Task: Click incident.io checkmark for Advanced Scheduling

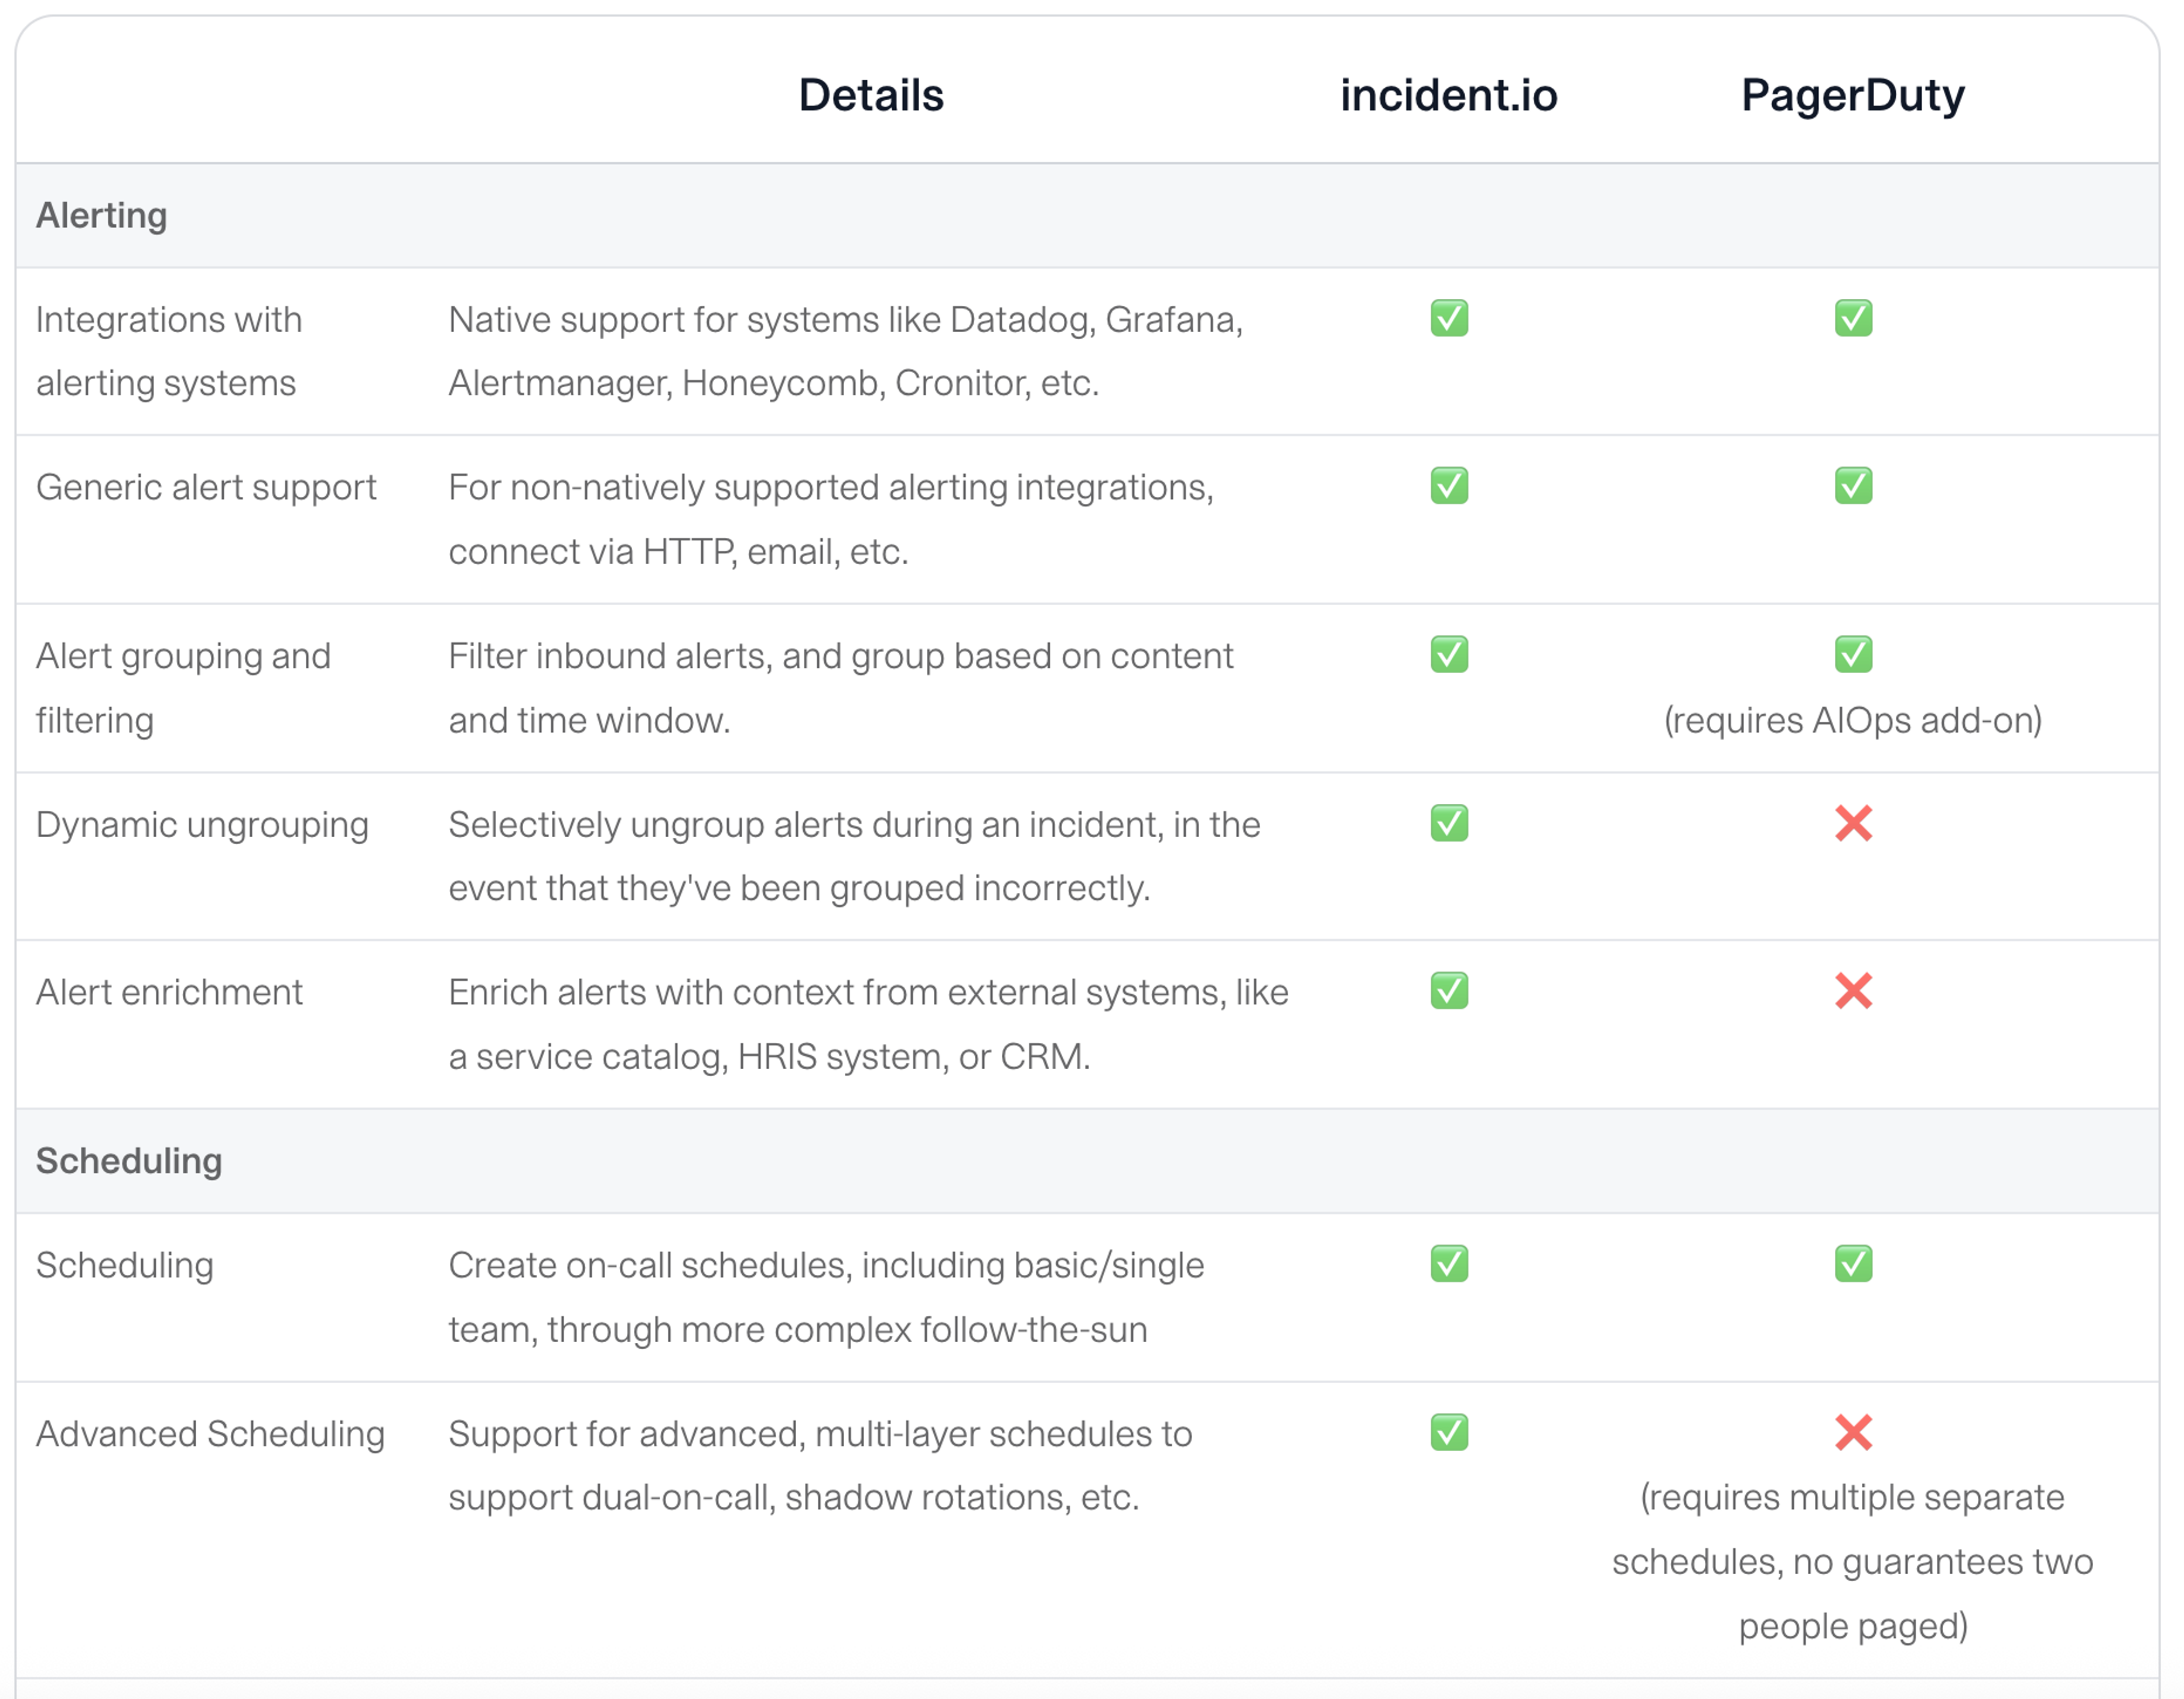Action: [1448, 1432]
